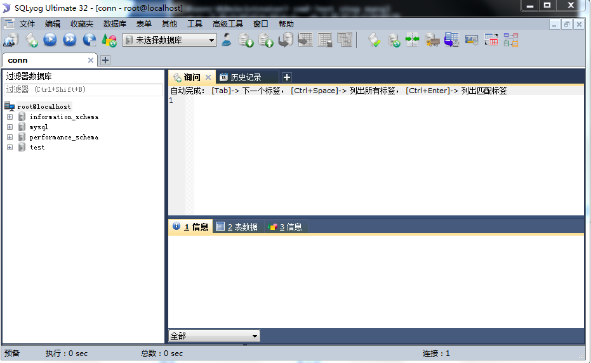The image size is (591, 363).
Task: Click the green arrows Schema Sync icon
Action: (x=413, y=40)
